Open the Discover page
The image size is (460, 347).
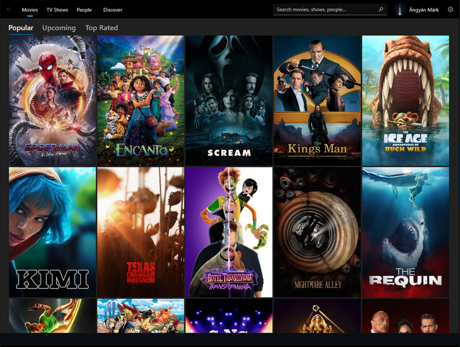(113, 9)
